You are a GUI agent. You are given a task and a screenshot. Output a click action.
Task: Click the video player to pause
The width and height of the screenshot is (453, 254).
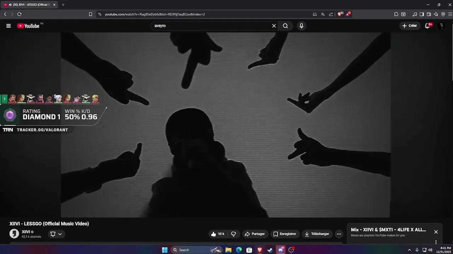pyautogui.click(x=226, y=125)
